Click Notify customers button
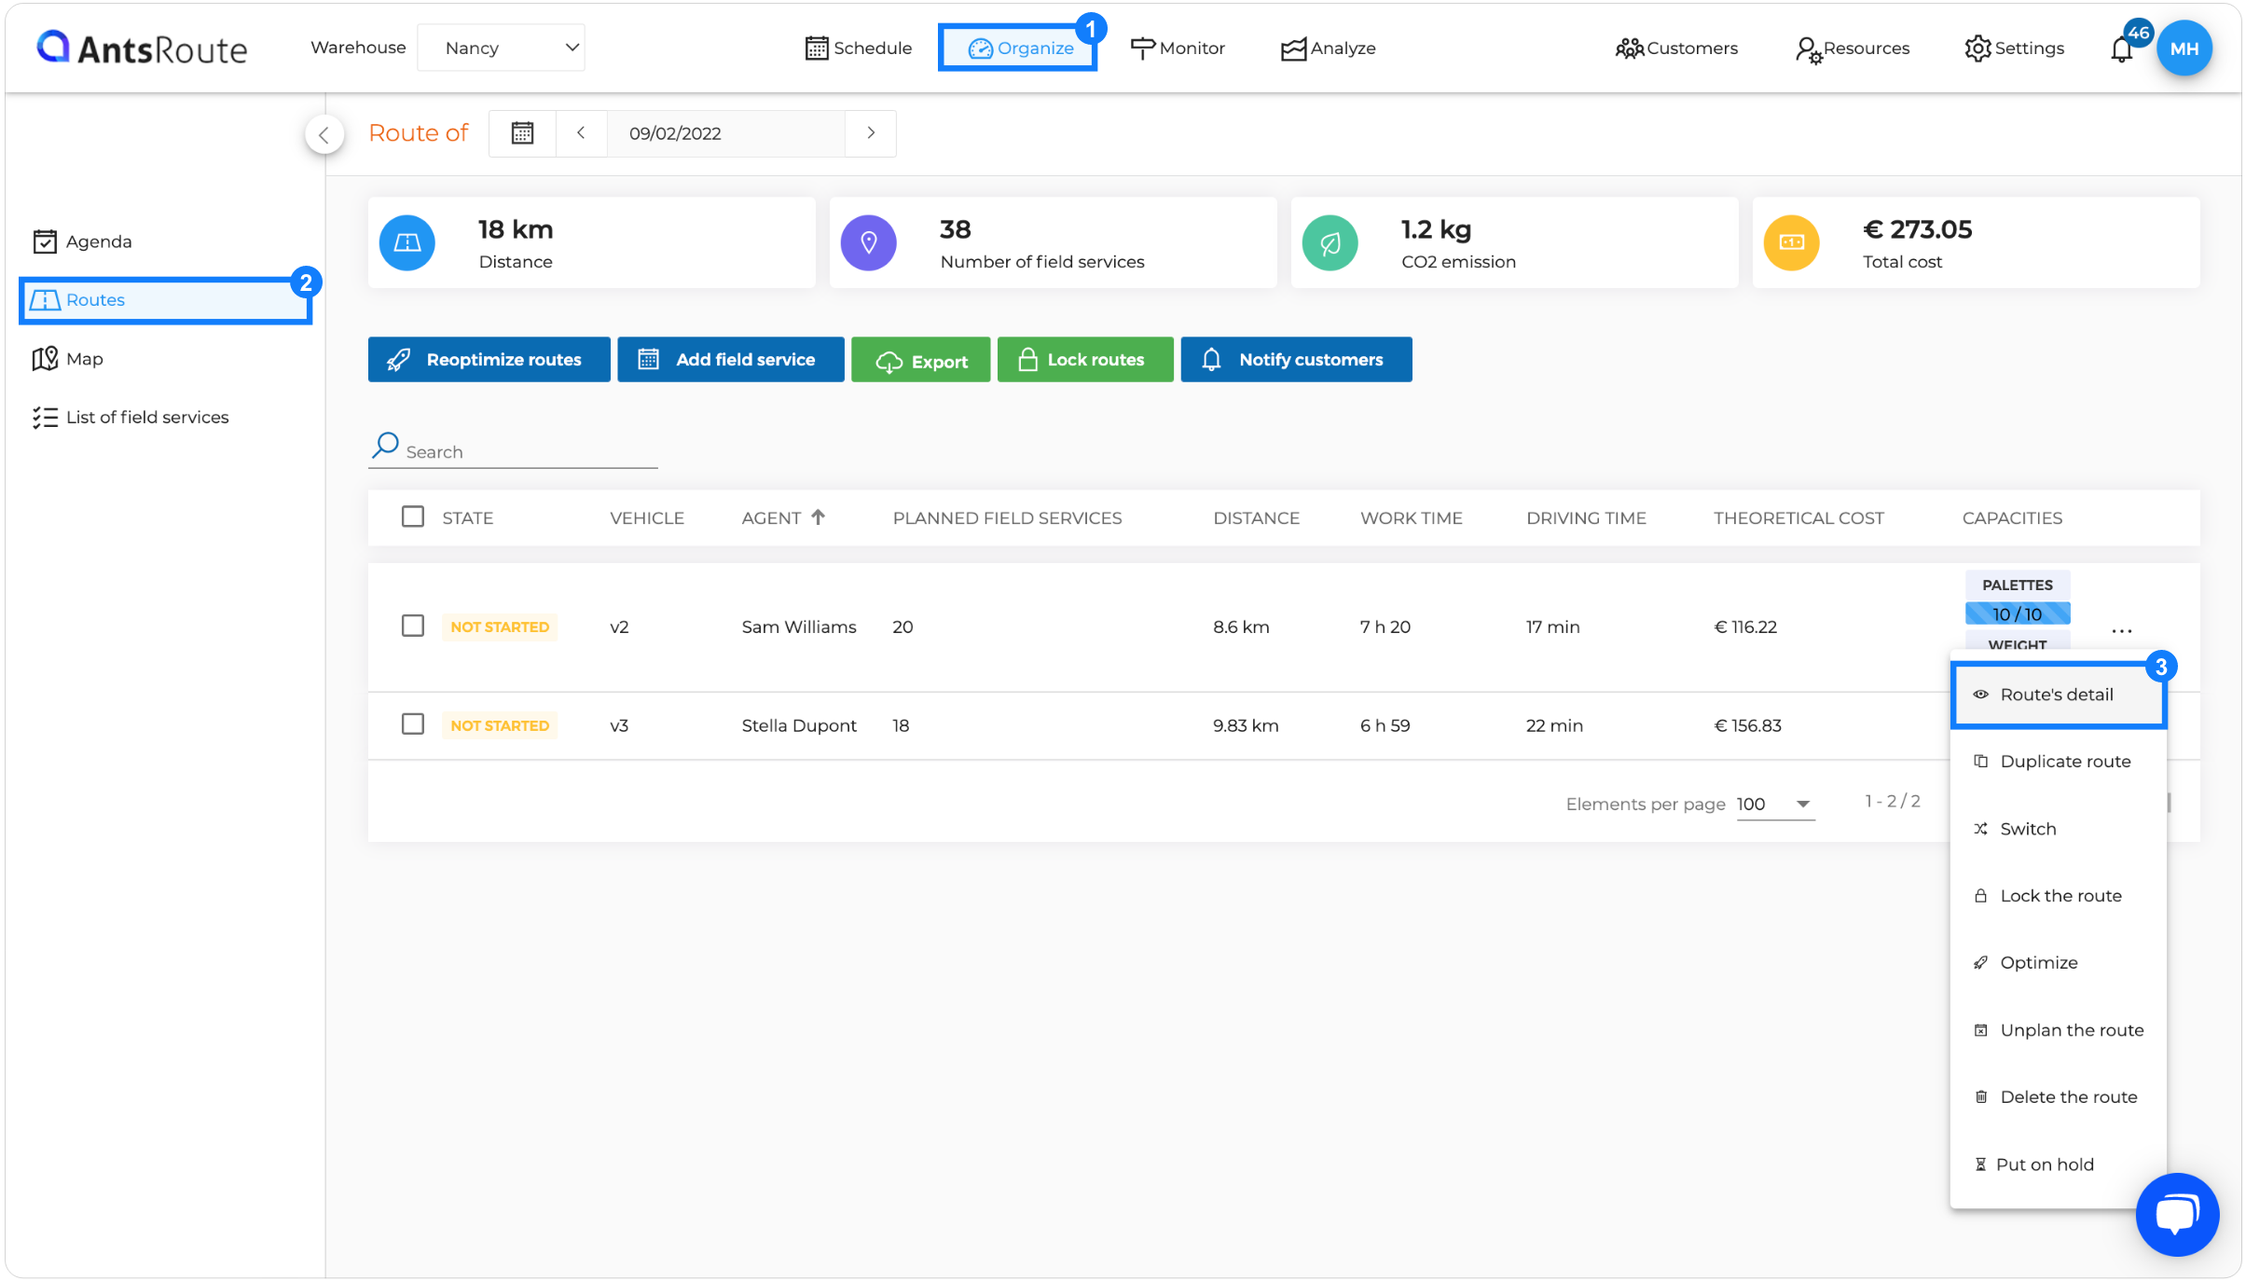 click(x=1296, y=360)
